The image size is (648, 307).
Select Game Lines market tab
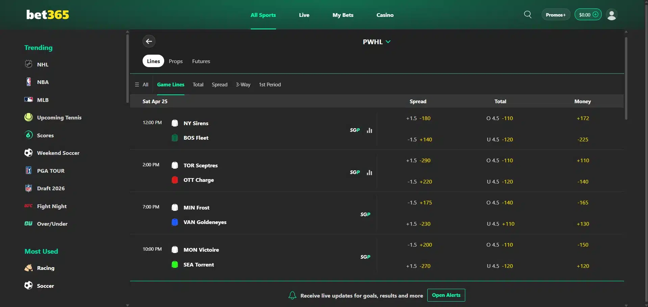[171, 84]
